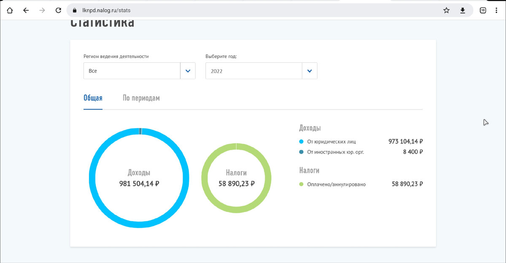Click the green "Оплачено/аннулировано" legend dot
Viewport: 506px width, 263px height.
(301, 184)
